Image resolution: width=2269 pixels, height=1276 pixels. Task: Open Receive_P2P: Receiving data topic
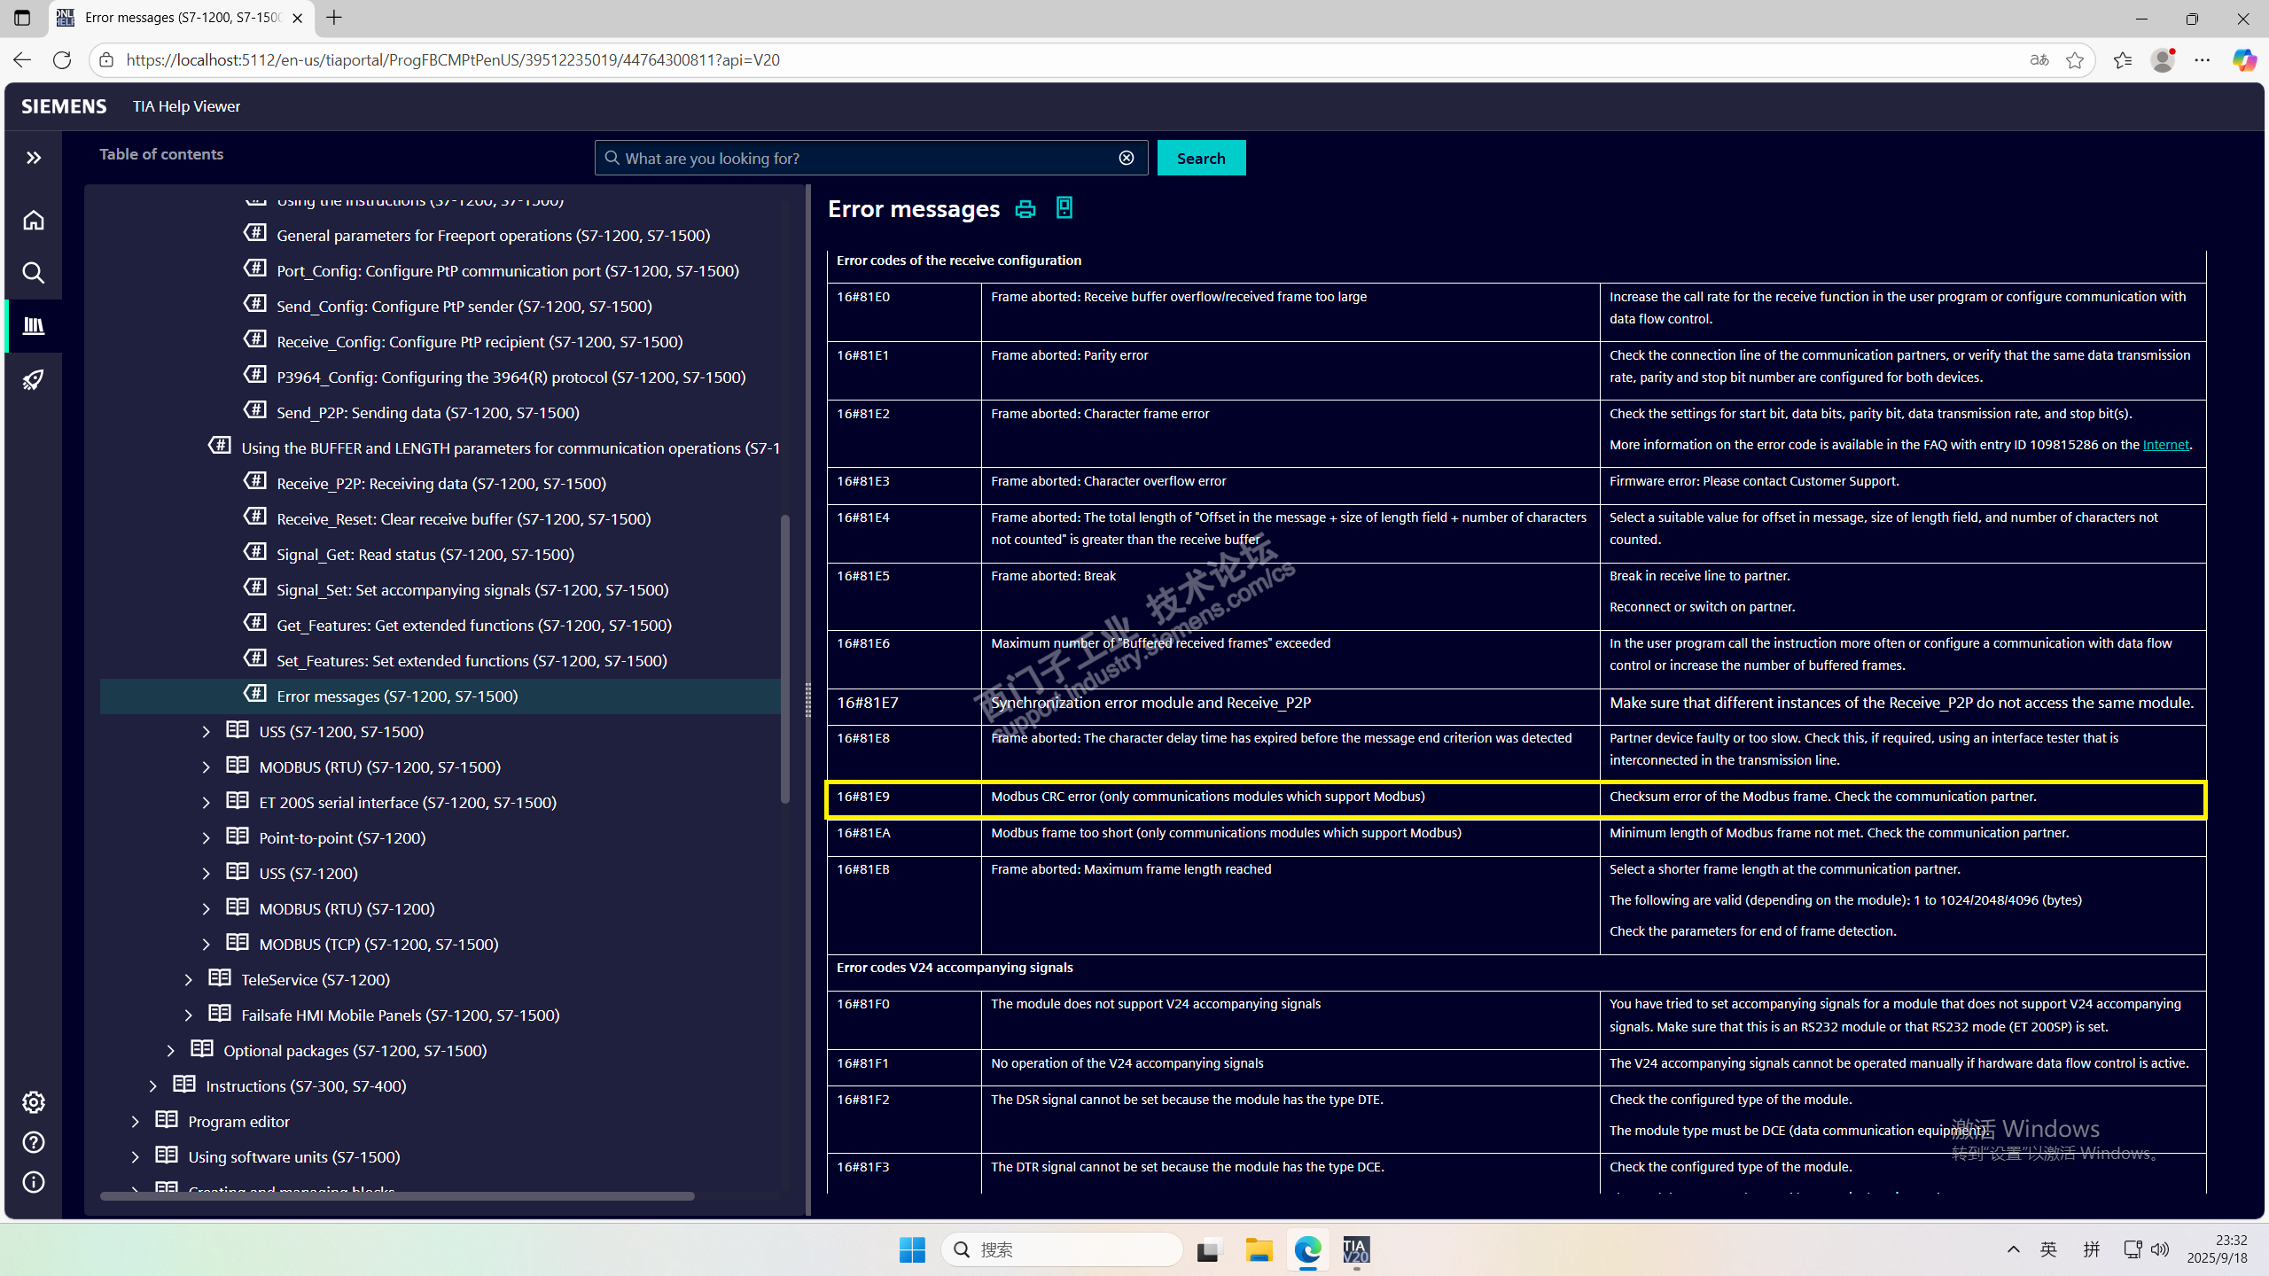[441, 484]
